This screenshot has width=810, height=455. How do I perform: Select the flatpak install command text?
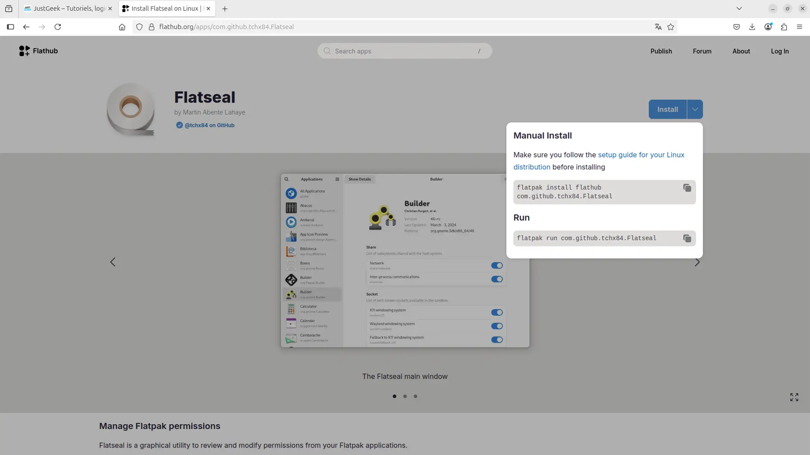coord(564,192)
